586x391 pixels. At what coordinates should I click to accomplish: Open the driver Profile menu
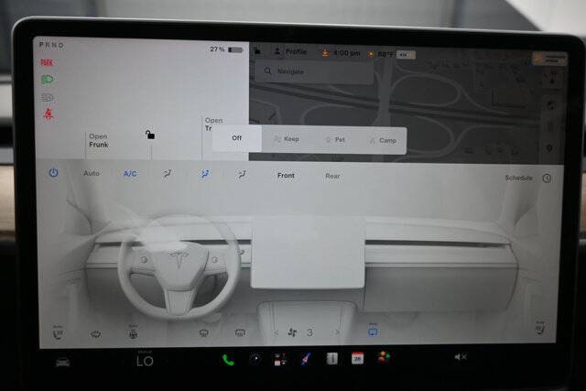click(x=290, y=51)
